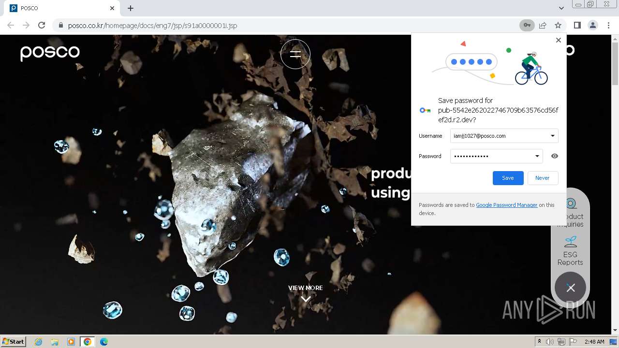The width and height of the screenshot is (619, 348).
Task: Click Chrome icon in taskbar
Action: (88, 342)
